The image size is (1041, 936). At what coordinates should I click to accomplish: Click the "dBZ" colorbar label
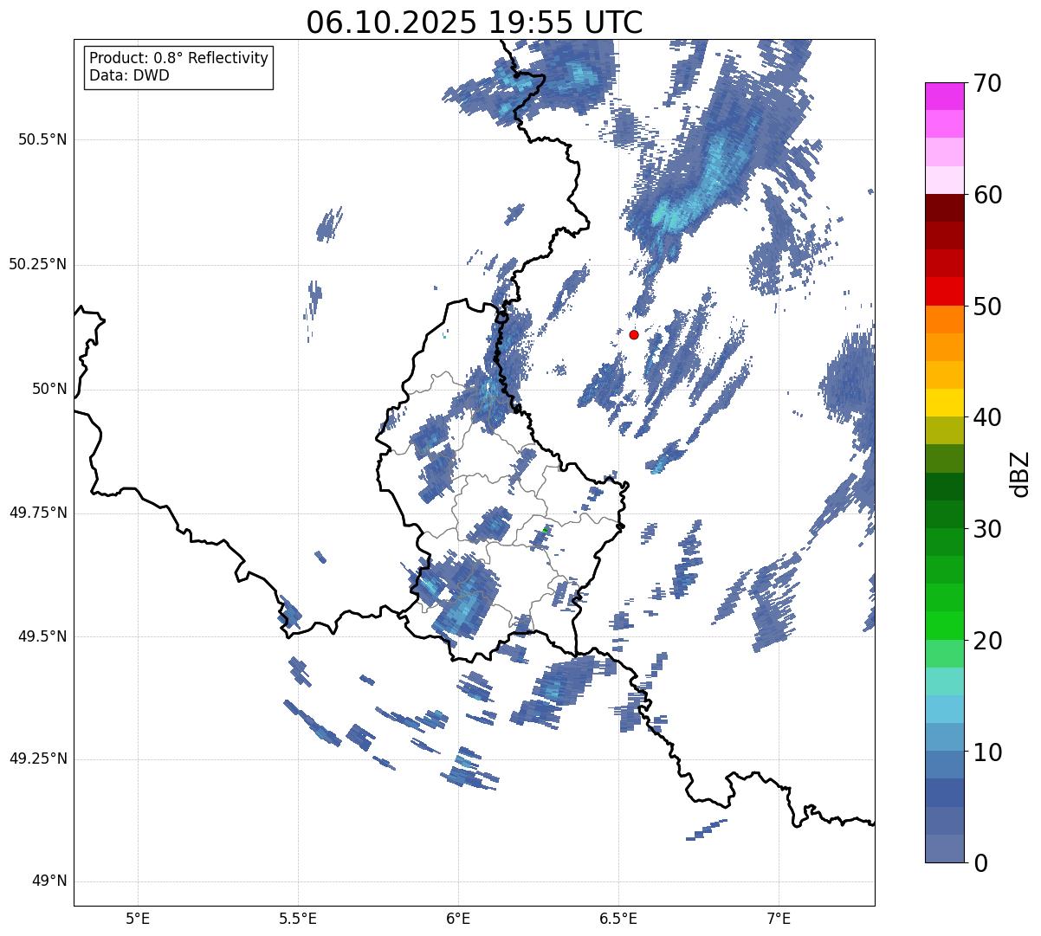point(1020,473)
